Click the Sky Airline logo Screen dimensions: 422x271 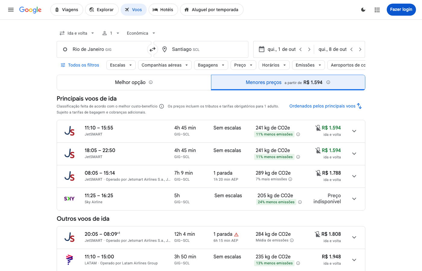point(69,199)
